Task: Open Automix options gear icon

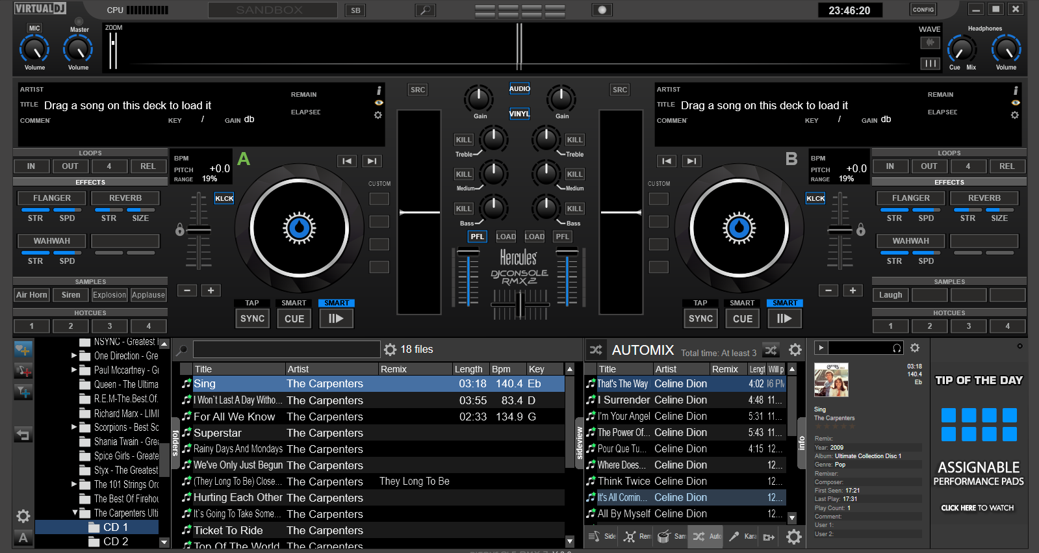Action: [795, 350]
